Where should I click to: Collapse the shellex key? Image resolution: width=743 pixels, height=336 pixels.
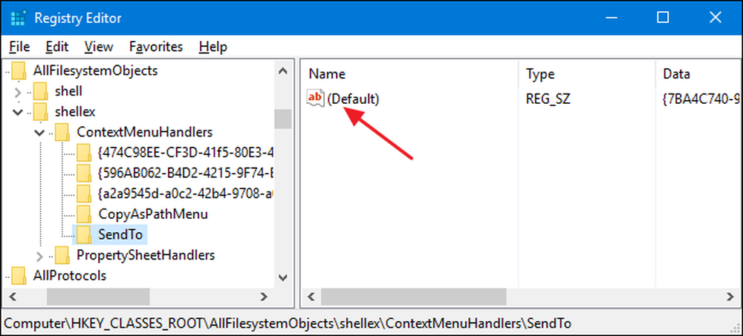tap(19, 112)
